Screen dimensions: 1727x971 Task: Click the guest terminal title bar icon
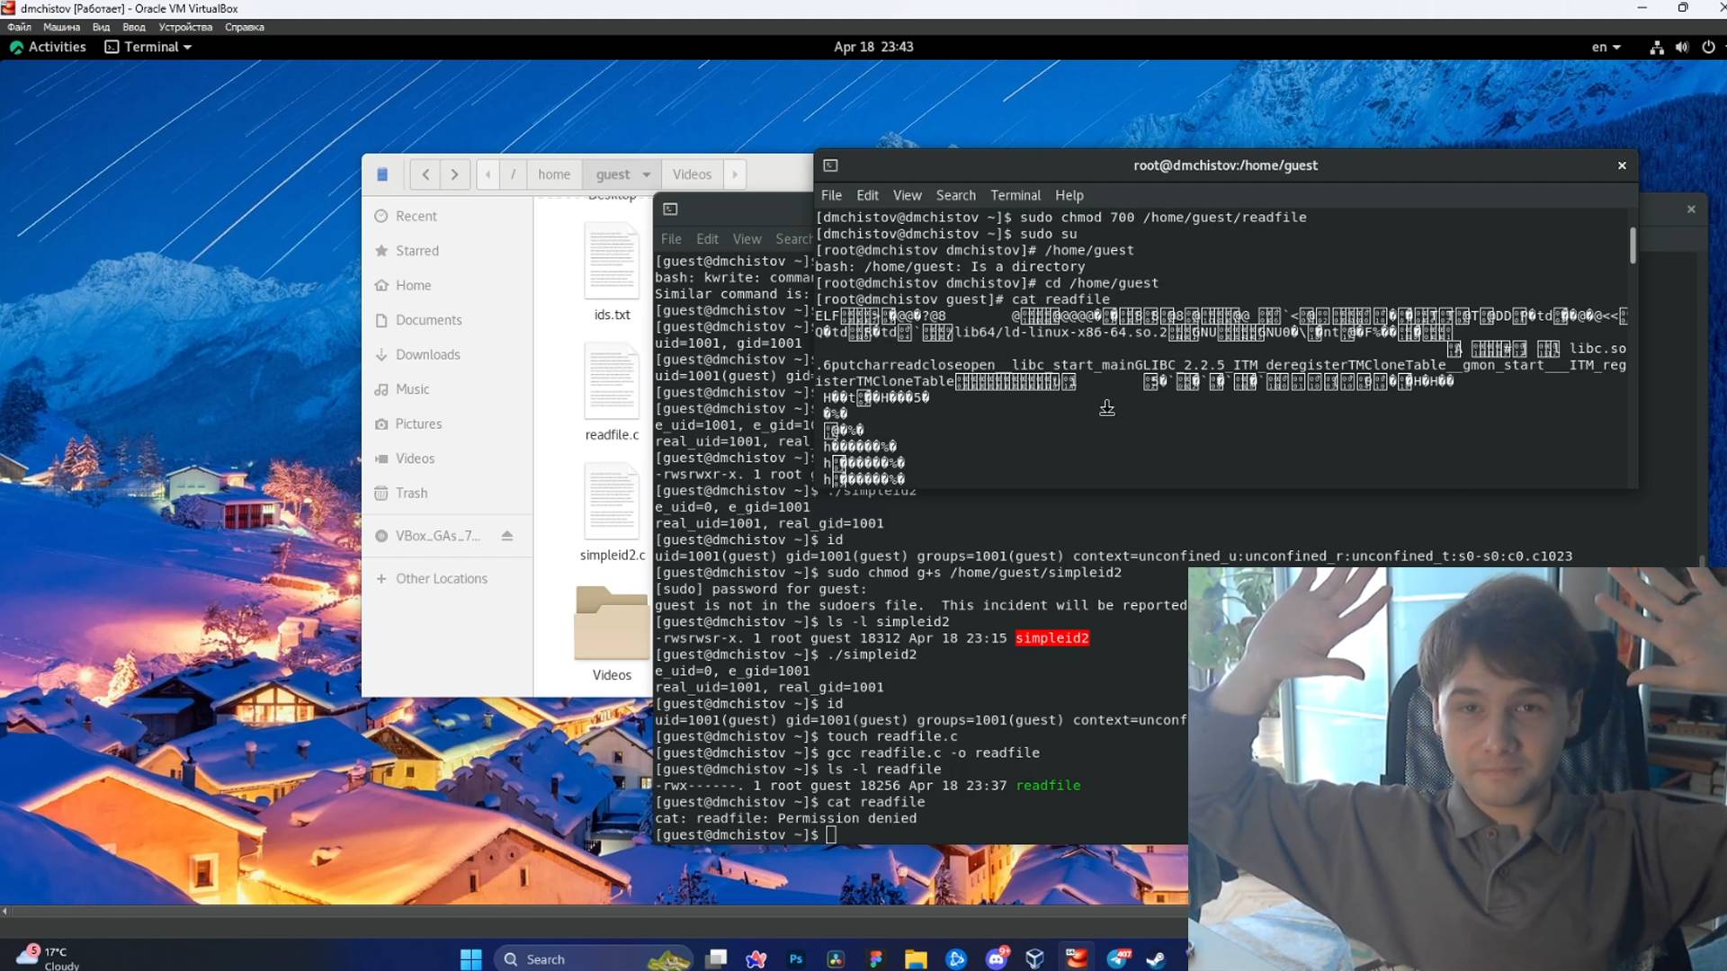coord(670,209)
